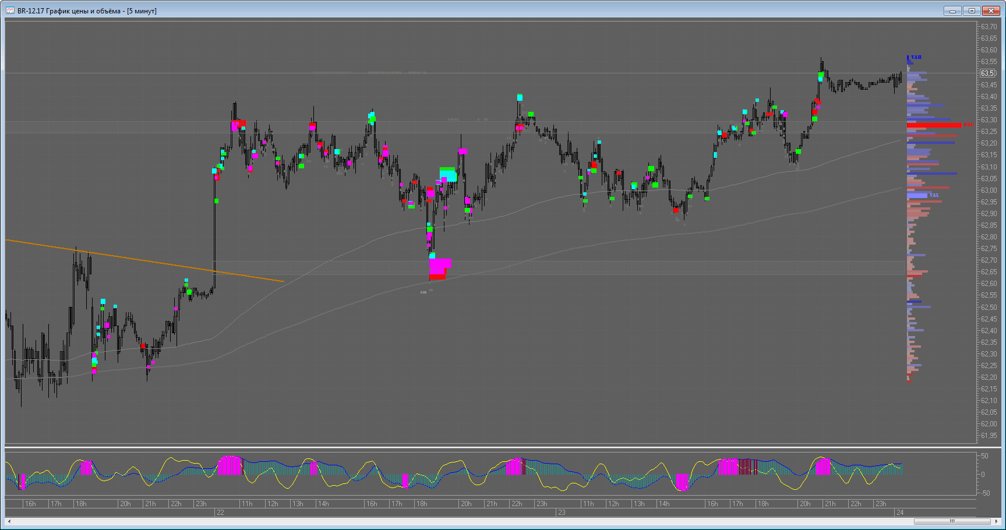Click the horizontal scrollbar thumb under the chart
1006x530 pixels.
coord(952,521)
